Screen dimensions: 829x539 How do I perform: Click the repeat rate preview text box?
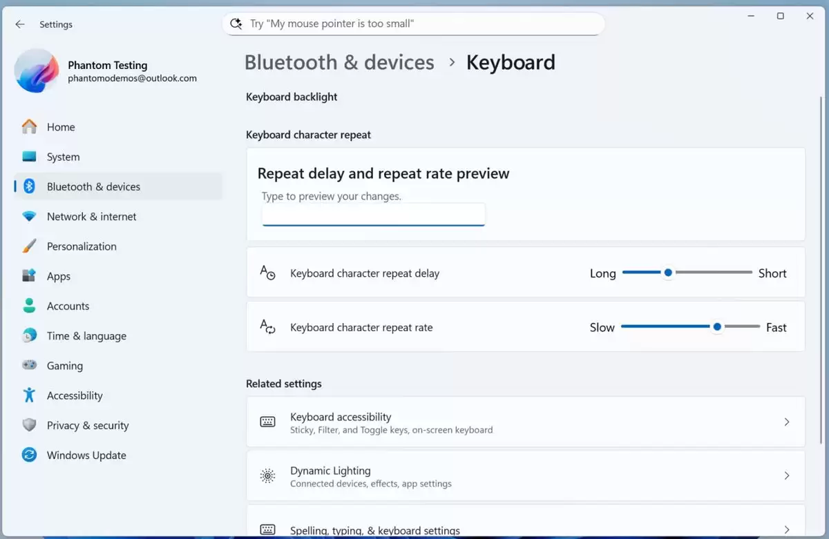(373, 215)
